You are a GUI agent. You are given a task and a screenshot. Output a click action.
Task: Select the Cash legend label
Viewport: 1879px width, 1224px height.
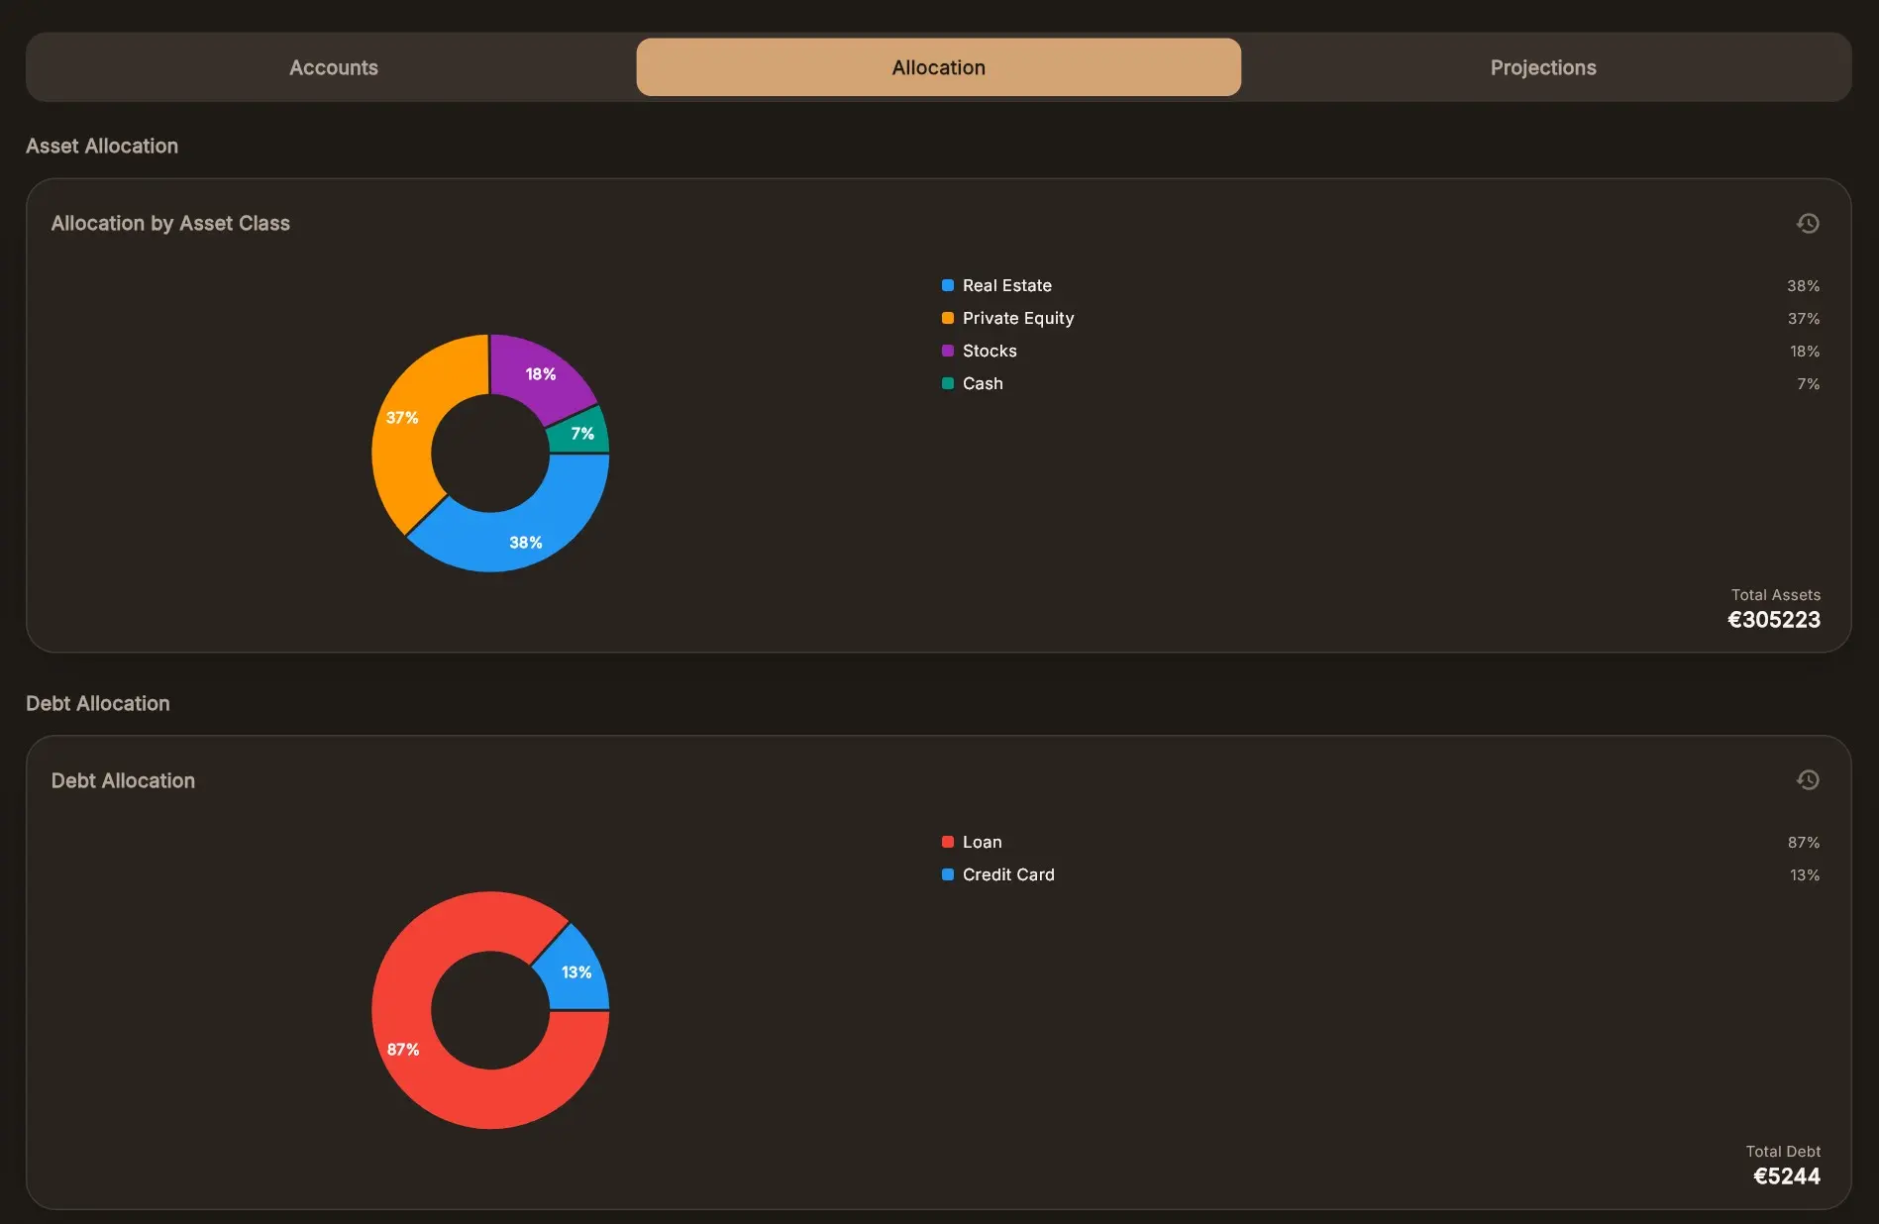coord(983,383)
